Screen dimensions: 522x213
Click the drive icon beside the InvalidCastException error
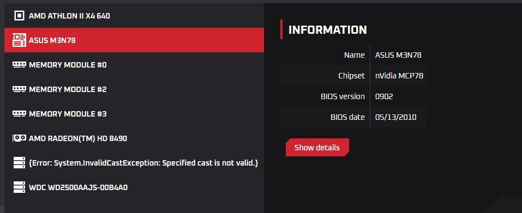click(19, 163)
